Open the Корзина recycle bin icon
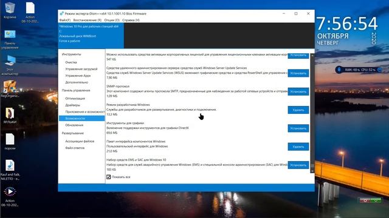Image resolution: width=389 pixels, height=218 pixels. (x=10, y=10)
